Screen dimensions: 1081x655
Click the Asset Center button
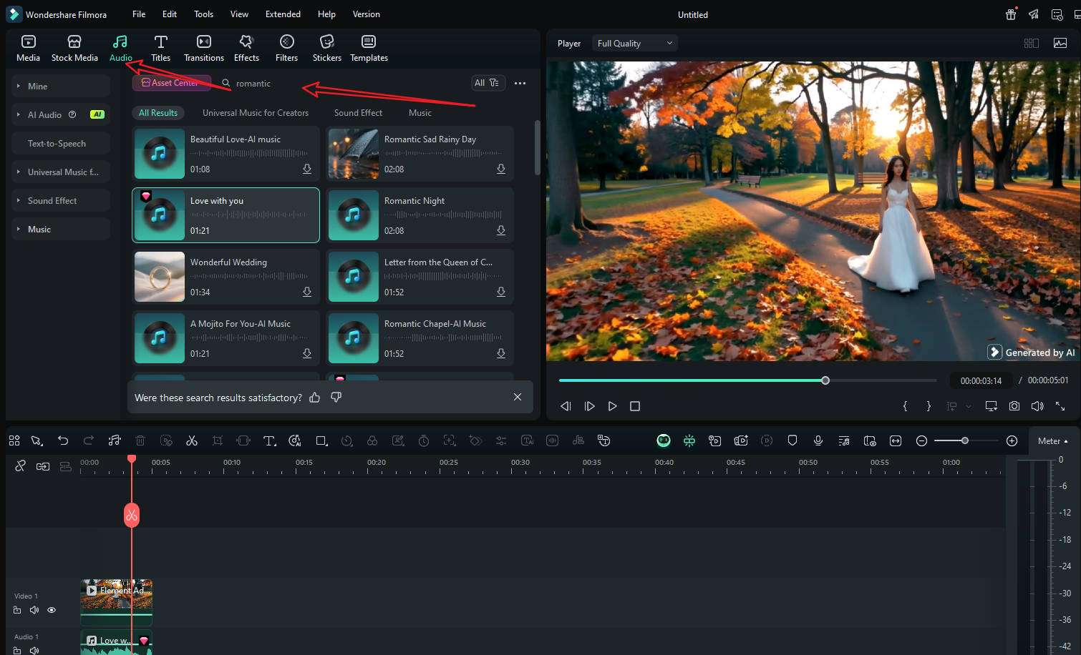tap(172, 83)
